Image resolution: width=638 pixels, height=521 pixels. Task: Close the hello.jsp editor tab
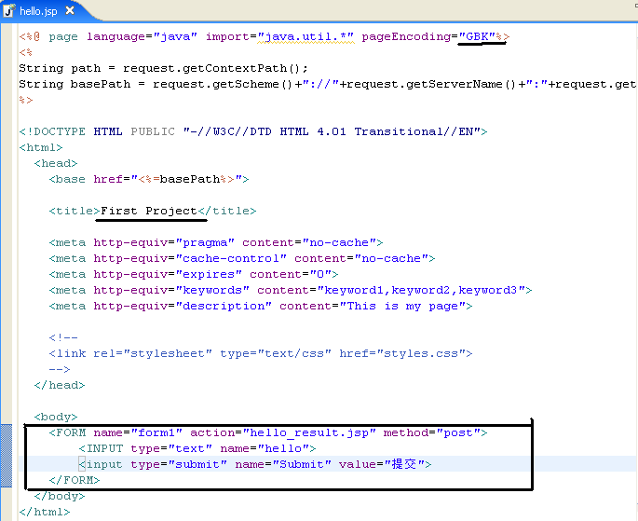70,10
